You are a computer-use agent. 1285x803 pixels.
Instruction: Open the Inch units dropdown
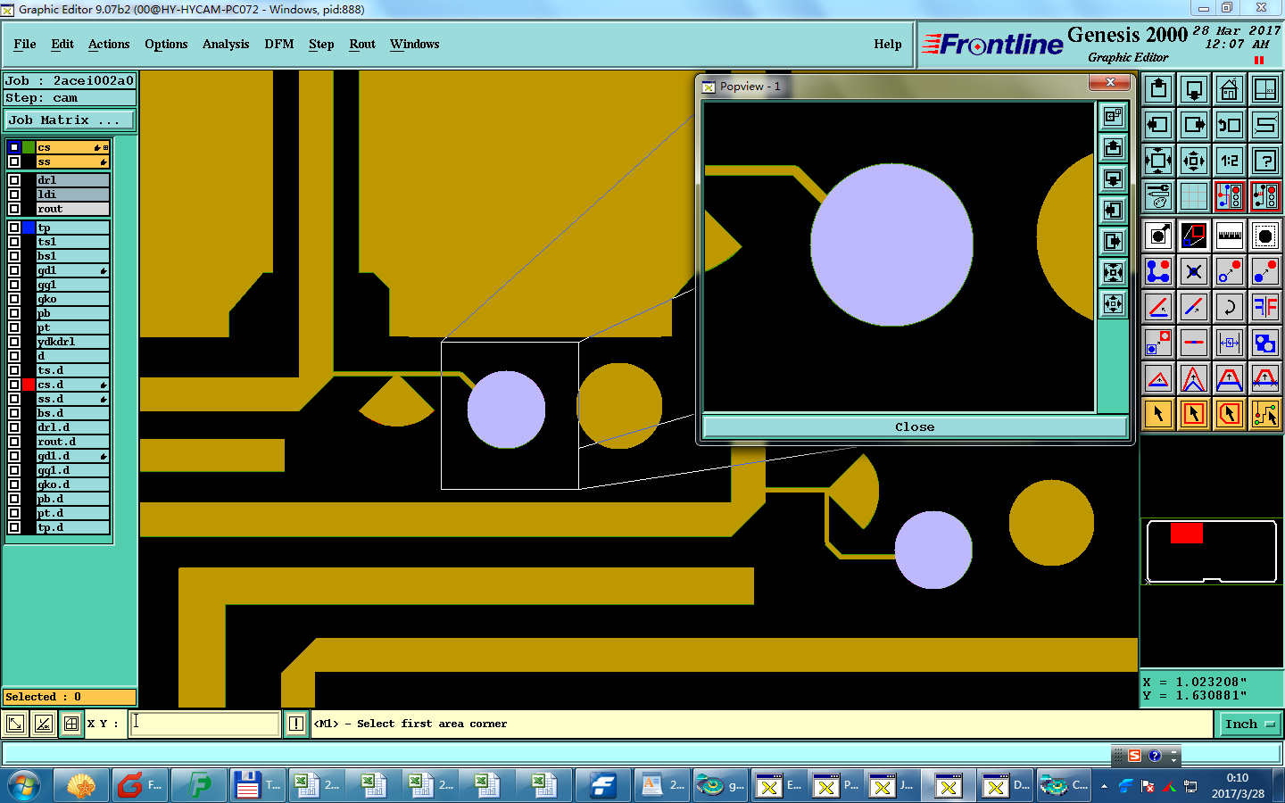[x=1249, y=724]
